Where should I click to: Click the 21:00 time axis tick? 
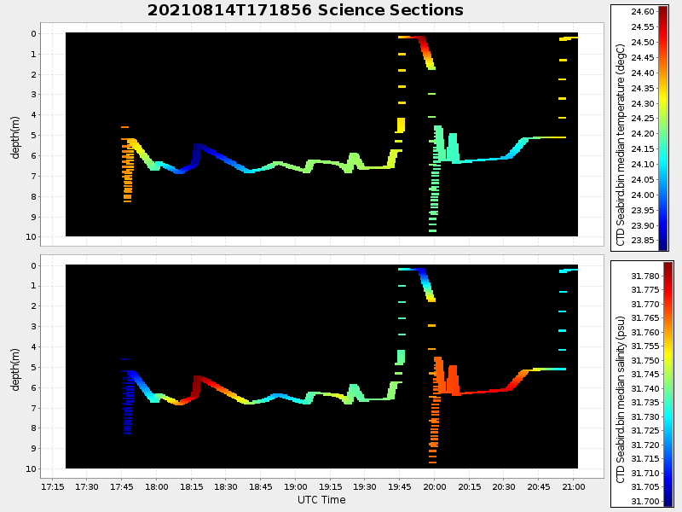[573, 486]
